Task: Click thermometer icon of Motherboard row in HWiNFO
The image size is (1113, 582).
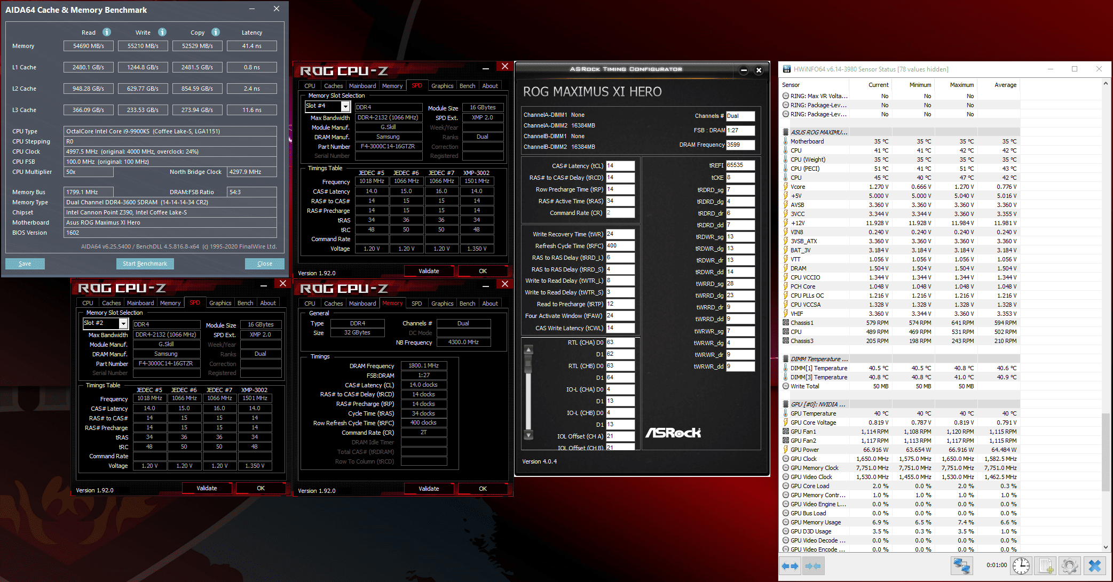Action: (786, 141)
